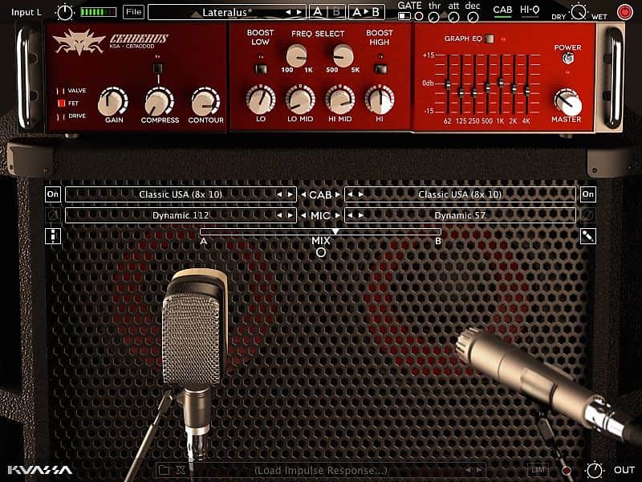Toggle the compressor switch above COMPRESS

(157, 68)
